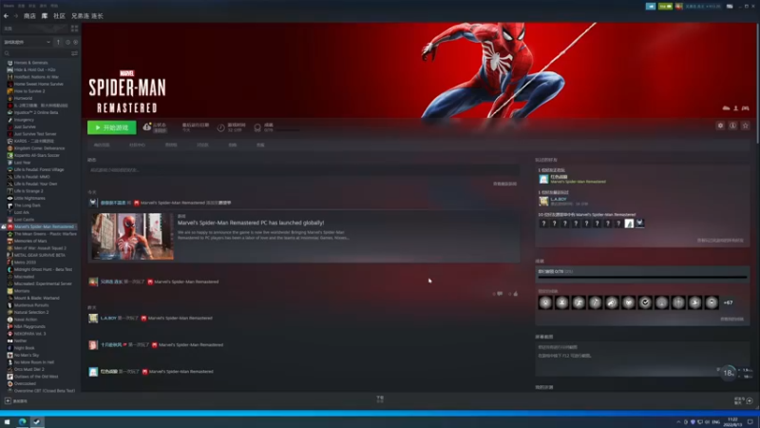Open Windows Start button on taskbar
This screenshot has width=760, height=428.
[7, 422]
